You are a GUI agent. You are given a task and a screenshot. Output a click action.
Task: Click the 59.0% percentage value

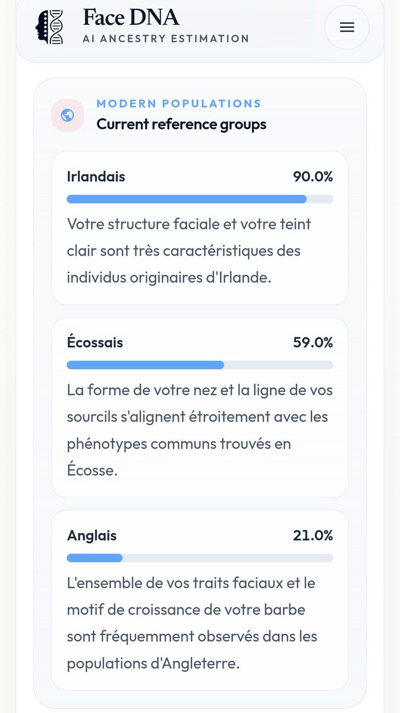click(x=313, y=343)
